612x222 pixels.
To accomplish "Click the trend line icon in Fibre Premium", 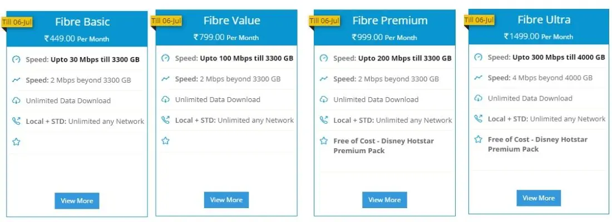I will [324, 79].
